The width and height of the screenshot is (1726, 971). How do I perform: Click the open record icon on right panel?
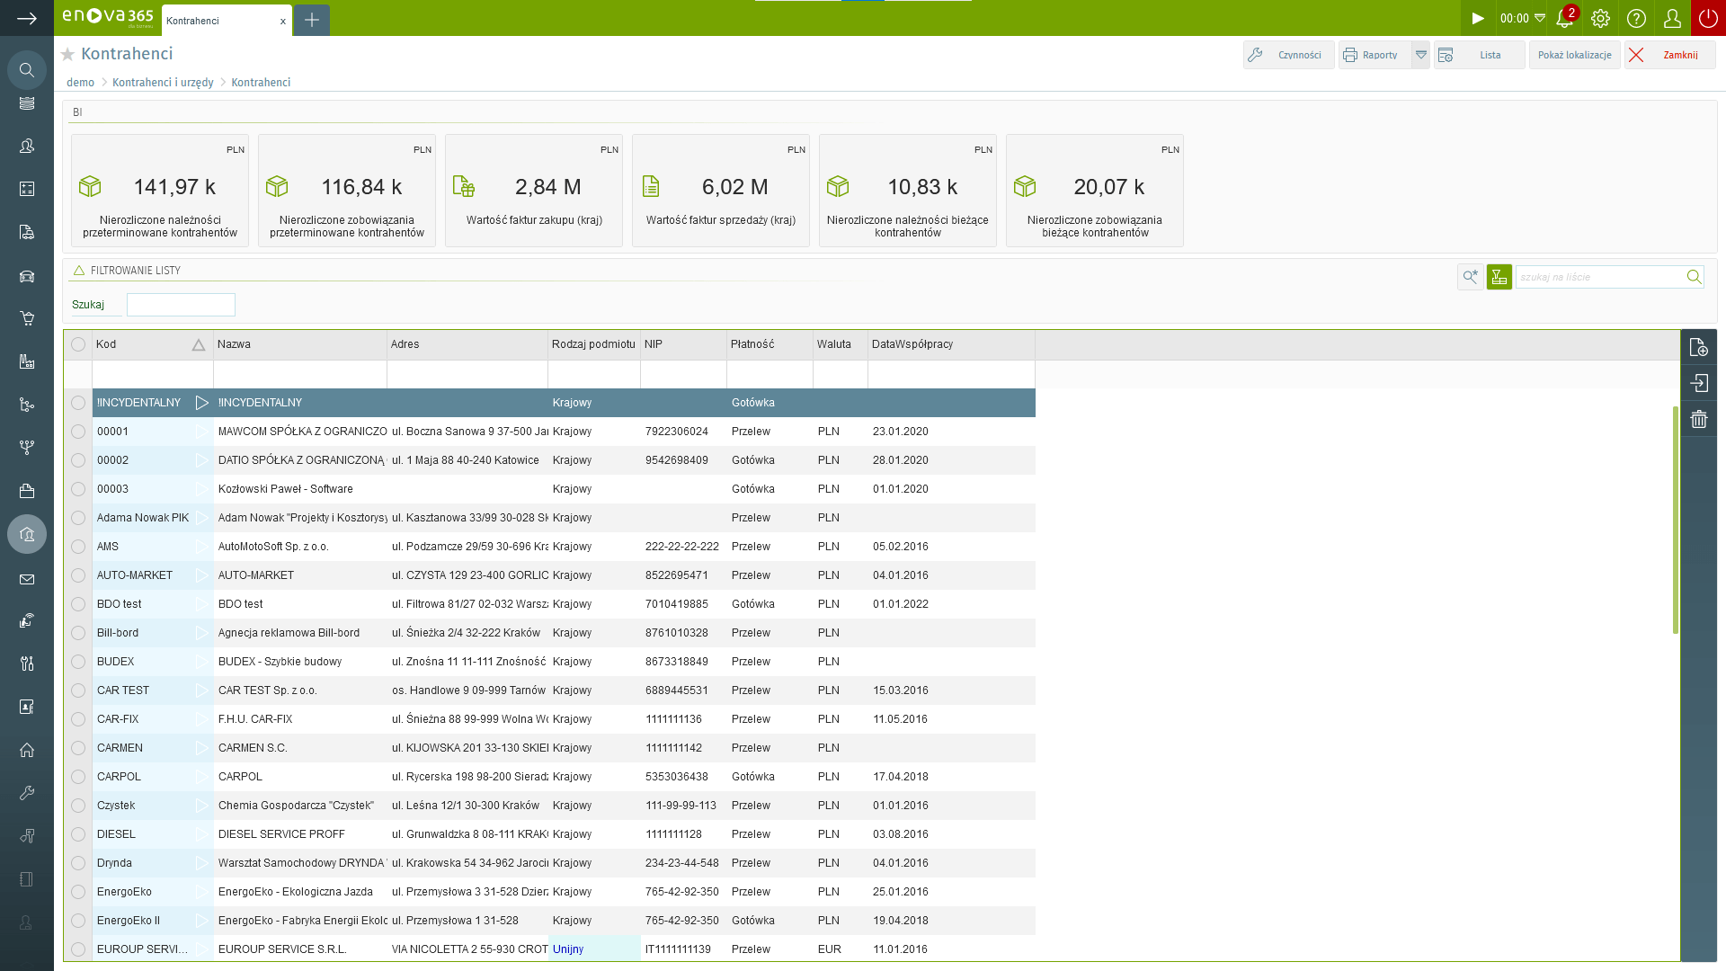pyautogui.click(x=1698, y=383)
